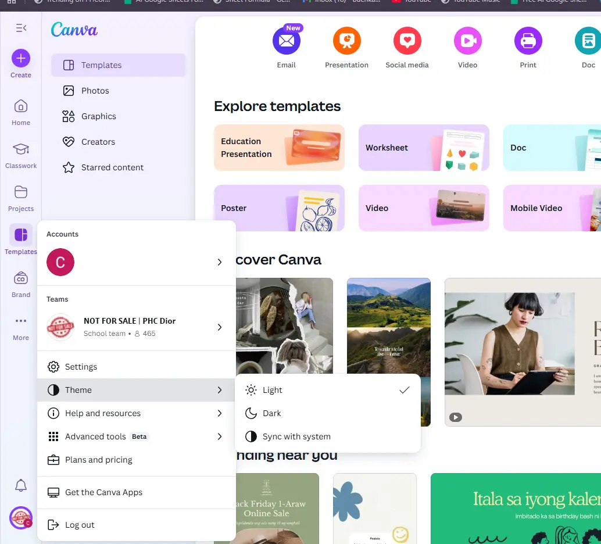Screen dimensions: 601x544
Task: Choose the Presentation design type icon
Action: coord(346,41)
